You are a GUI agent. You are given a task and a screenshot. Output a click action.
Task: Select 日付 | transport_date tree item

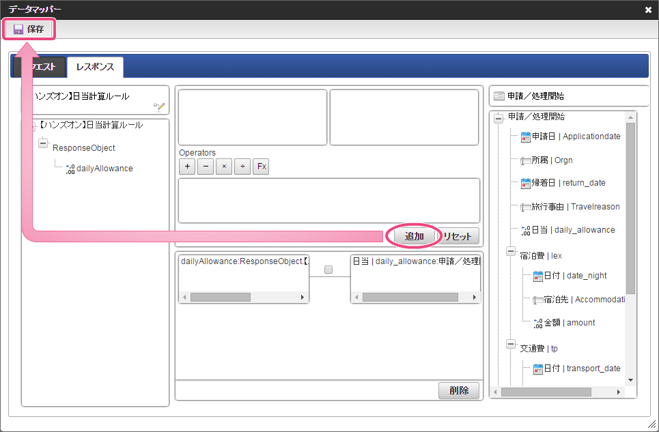[582, 369]
